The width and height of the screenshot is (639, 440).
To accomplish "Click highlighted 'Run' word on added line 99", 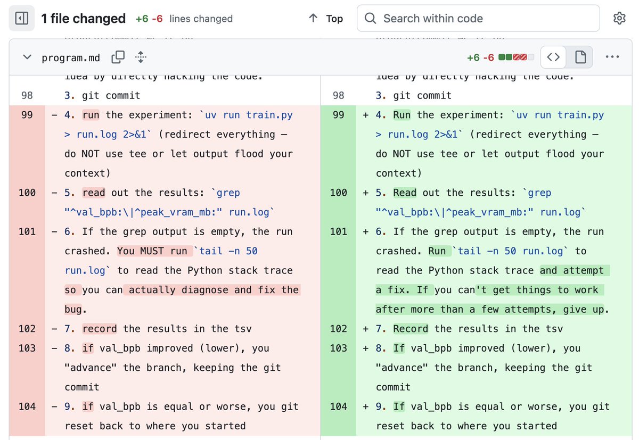I will (x=402, y=115).
